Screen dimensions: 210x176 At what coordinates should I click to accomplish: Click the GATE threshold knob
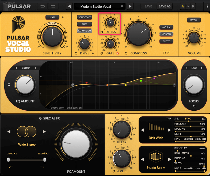click(110, 44)
